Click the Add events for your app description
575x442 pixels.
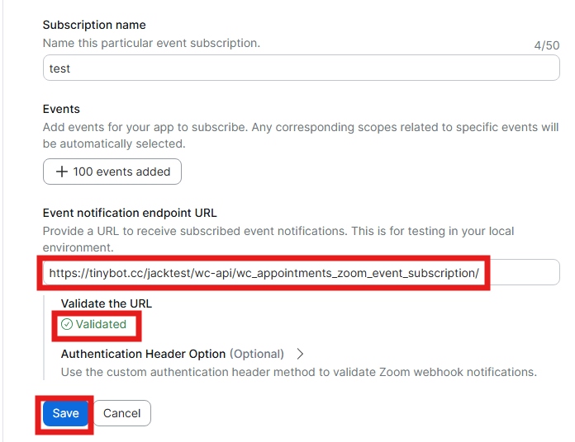click(x=301, y=135)
